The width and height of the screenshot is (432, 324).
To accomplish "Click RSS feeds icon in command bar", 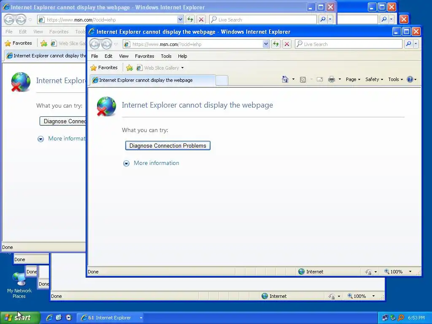I will click(x=303, y=80).
